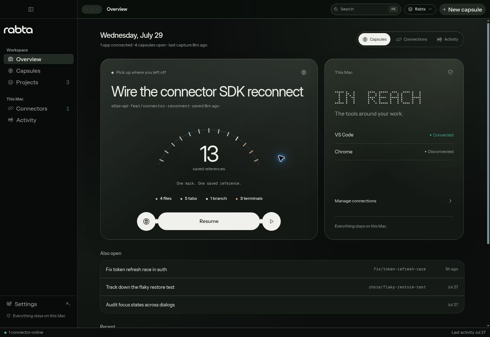Open Track down the flaky restore test
This screenshot has width=490, height=337.
[x=282, y=287]
